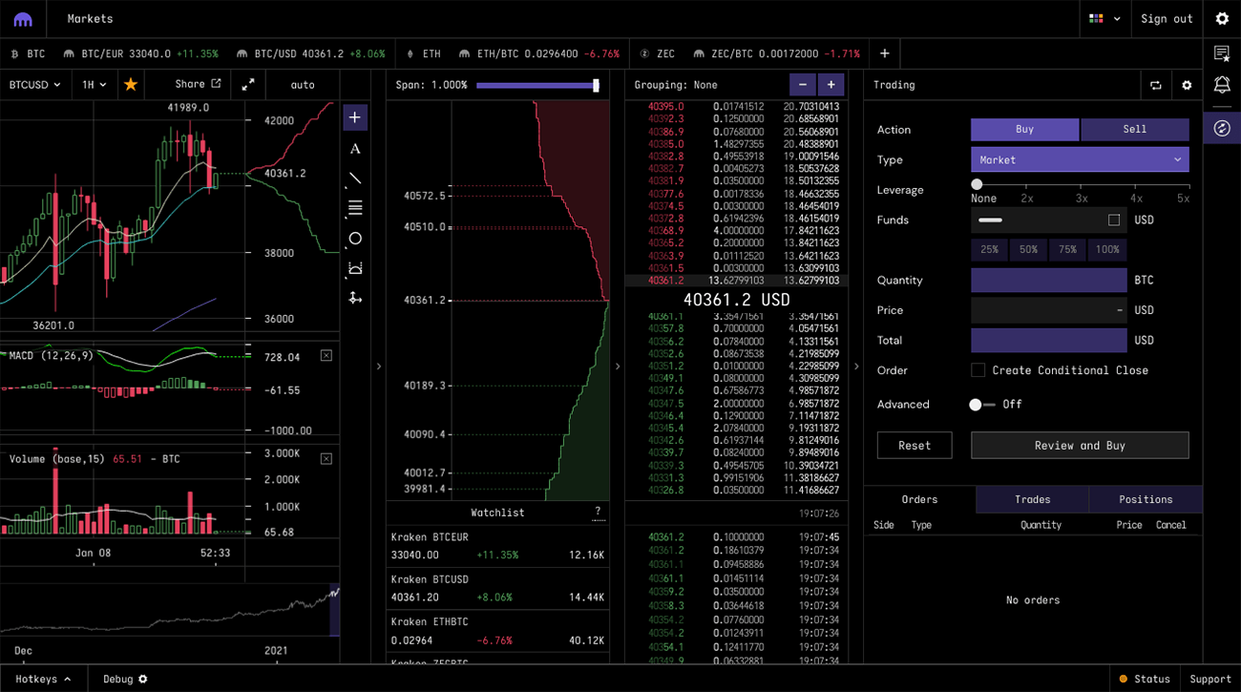
Task: Set funds to 50%
Action: coord(1028,249)
